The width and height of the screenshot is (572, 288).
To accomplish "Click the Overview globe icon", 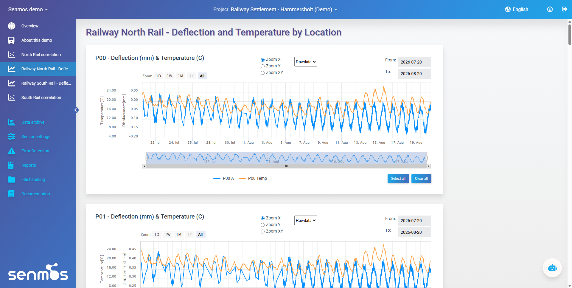I will click(x=12, y=26).
